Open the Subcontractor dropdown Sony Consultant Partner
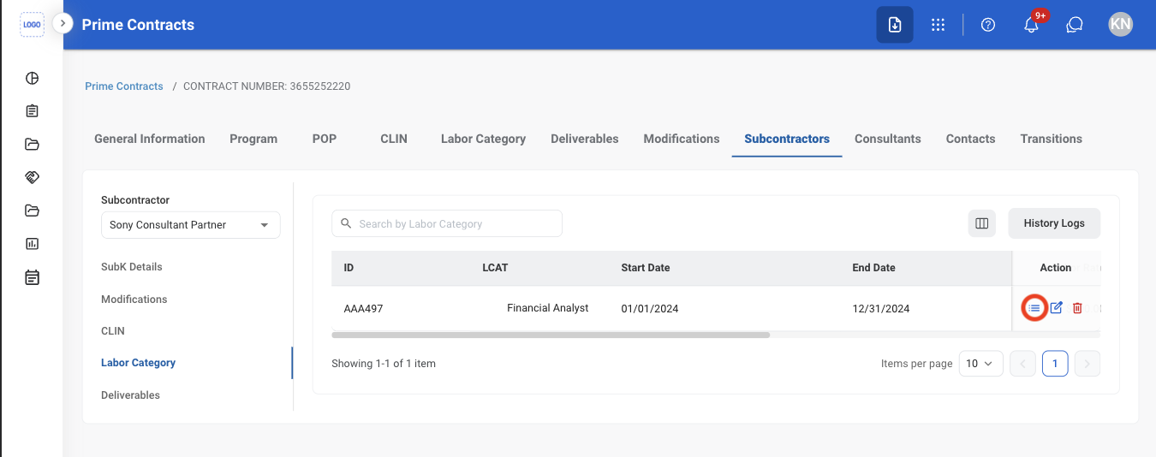 click(190, 225)
